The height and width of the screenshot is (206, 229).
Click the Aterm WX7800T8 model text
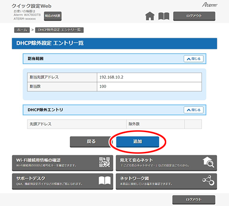[x=27, y=15]
